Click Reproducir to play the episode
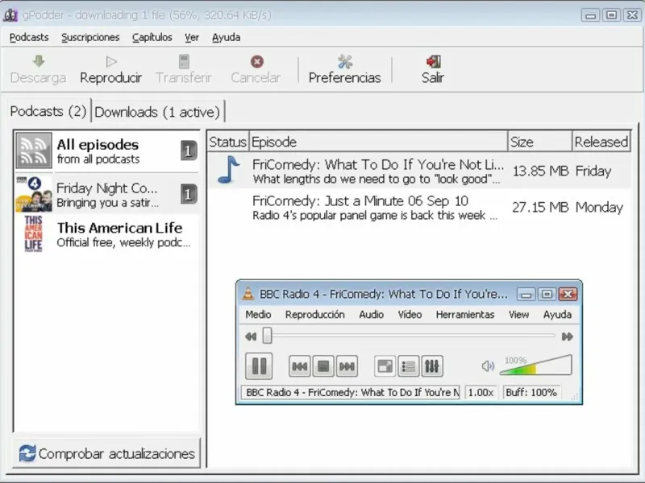 [110, 70]
